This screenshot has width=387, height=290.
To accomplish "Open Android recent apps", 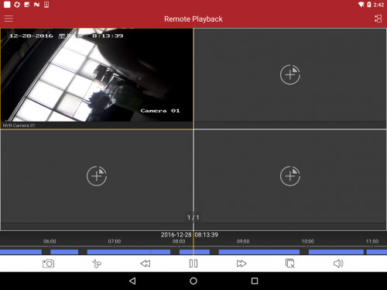I will click(255, 281).
